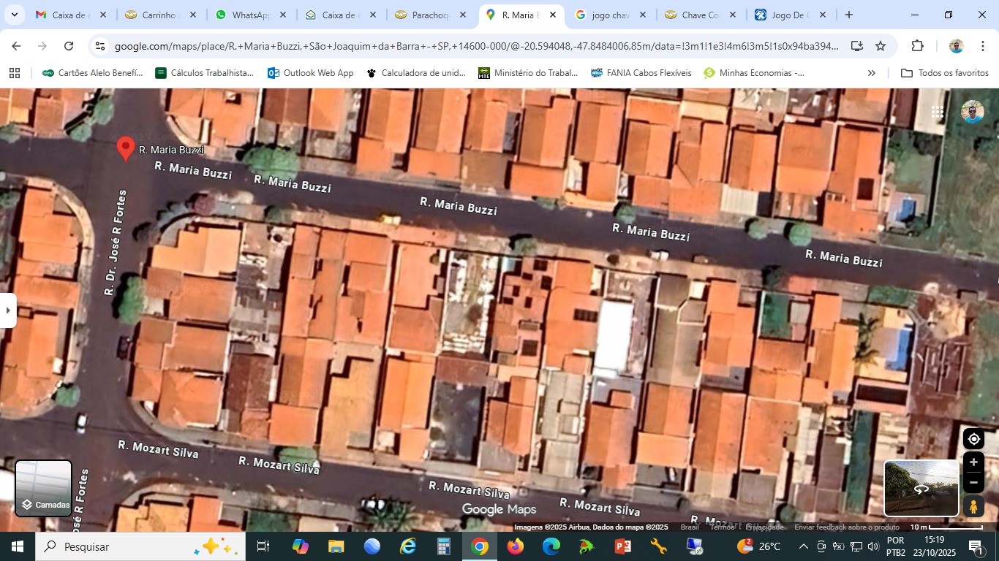Open Chrome extensions puzzle icon
The width and height of the screenshot is (999, 561).
(917, 46)
